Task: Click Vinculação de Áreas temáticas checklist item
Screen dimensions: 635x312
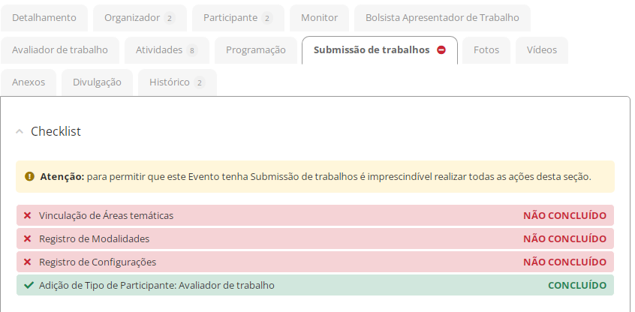Action: (106, 215)
